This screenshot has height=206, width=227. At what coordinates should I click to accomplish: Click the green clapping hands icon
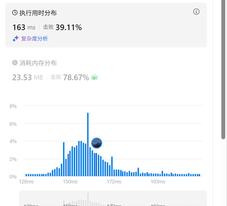[x=94, y=77]
